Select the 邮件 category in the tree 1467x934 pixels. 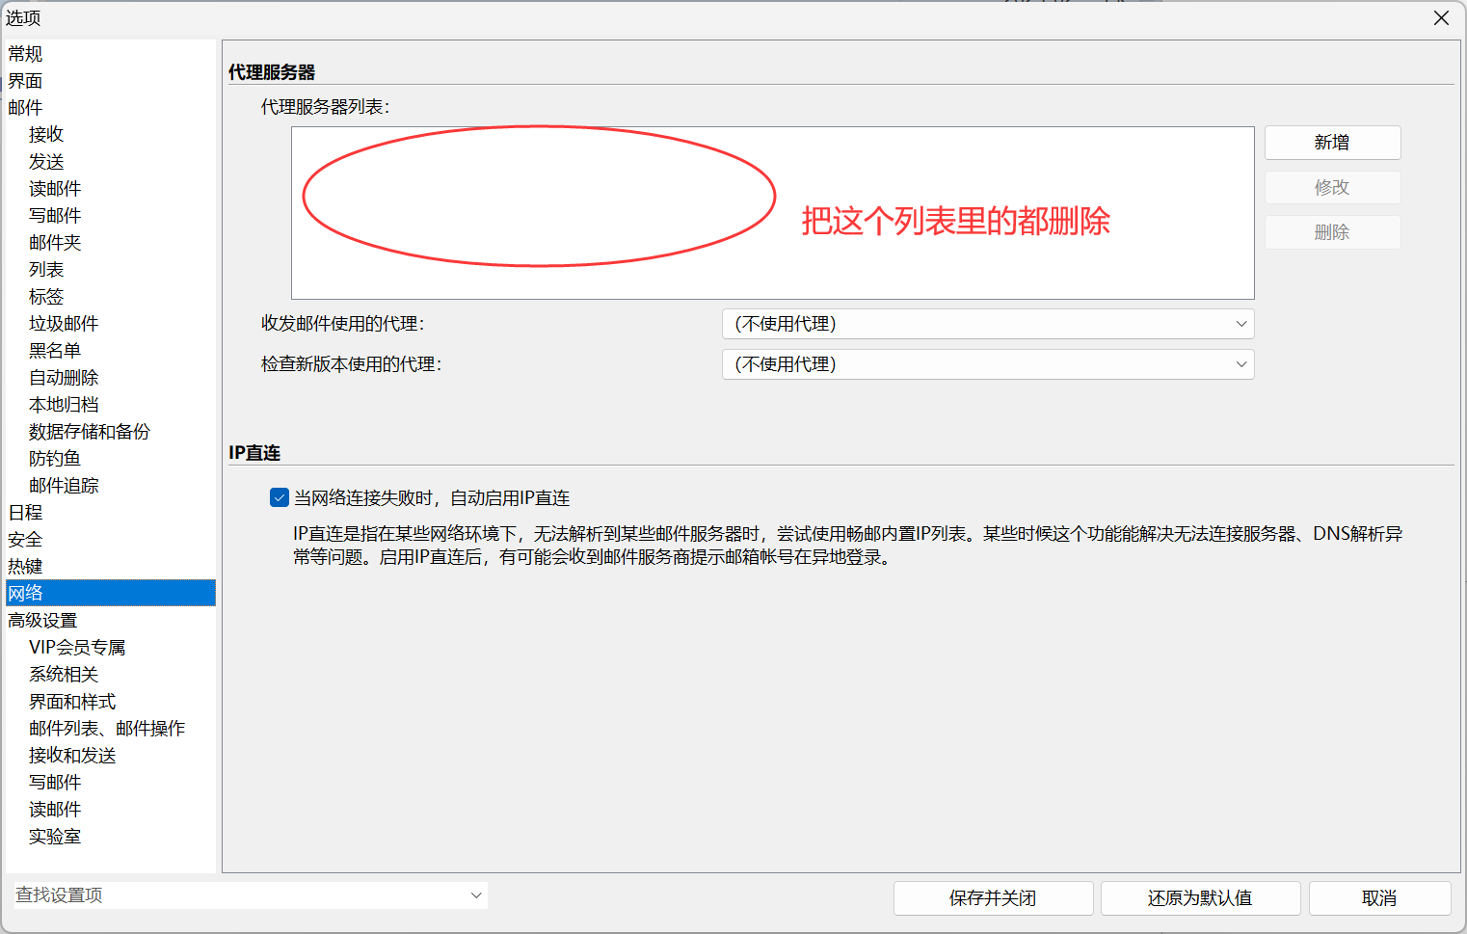tap(25, 108)
